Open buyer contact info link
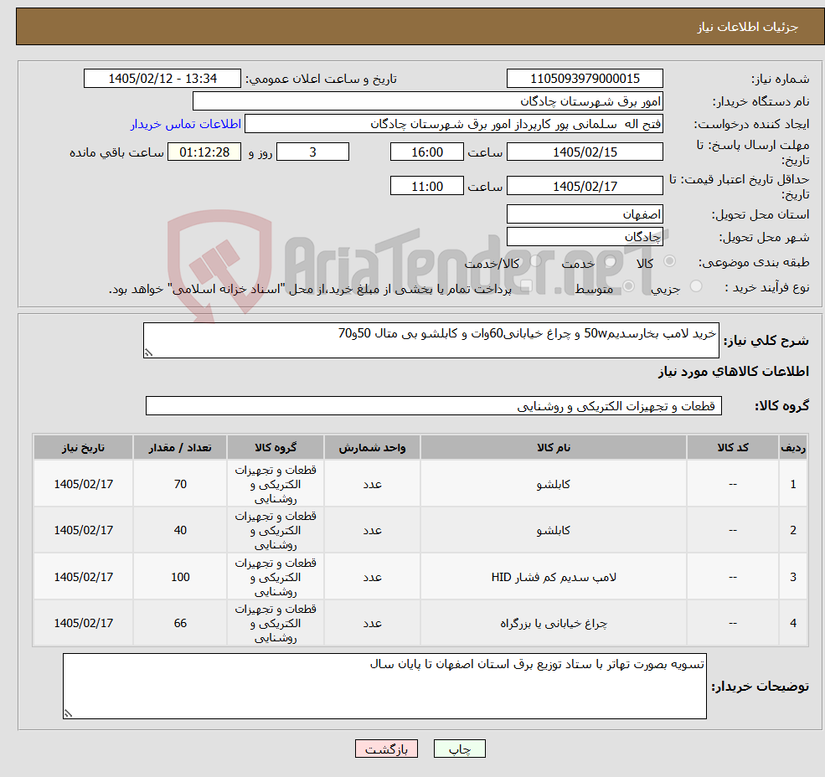This screenshot has width=825, height=777. pos(186,124)
